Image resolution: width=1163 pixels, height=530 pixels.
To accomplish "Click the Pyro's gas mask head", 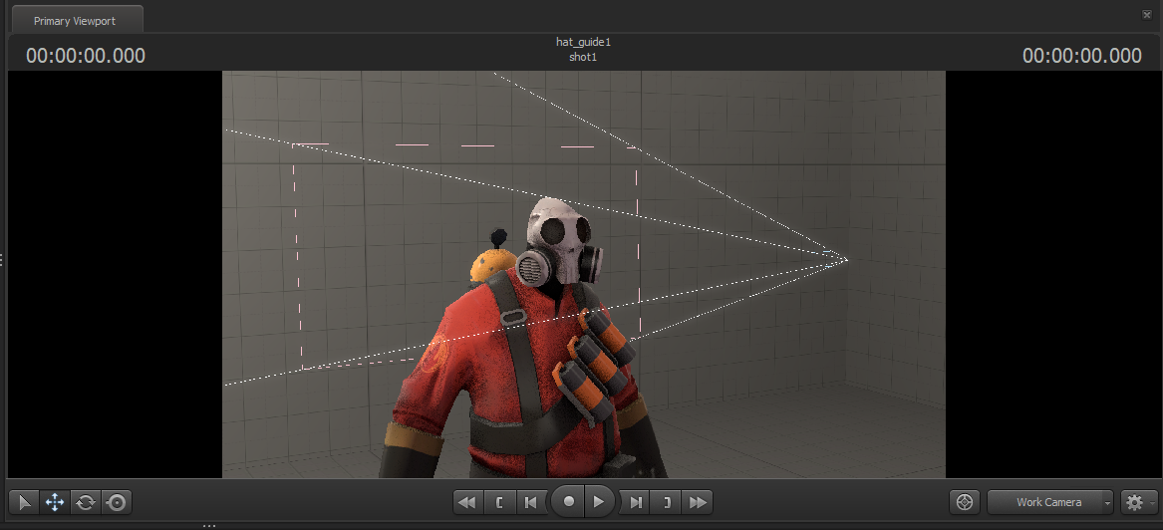I will [x=561, y=243].
